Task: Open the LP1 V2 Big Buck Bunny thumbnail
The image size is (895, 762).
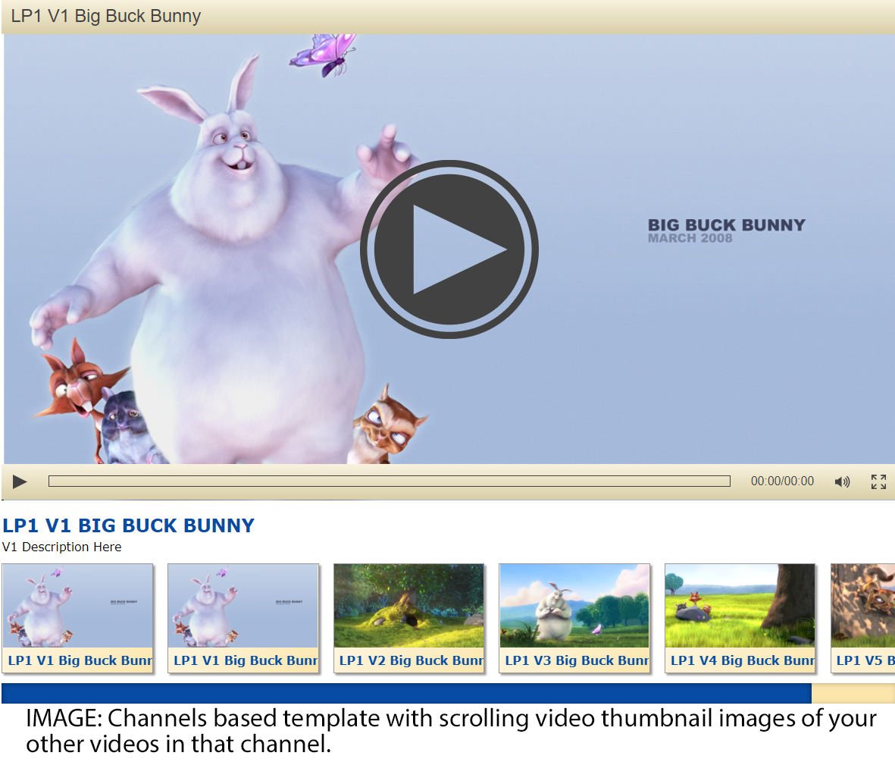Action: click(x=408, y=618)
